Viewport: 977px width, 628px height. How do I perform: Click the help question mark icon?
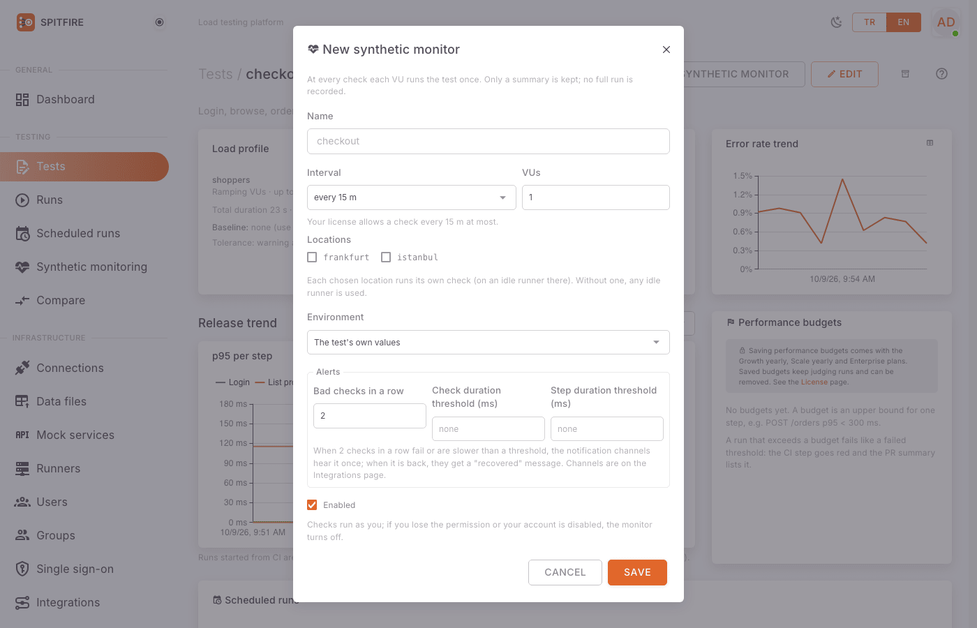pos(941,74)
